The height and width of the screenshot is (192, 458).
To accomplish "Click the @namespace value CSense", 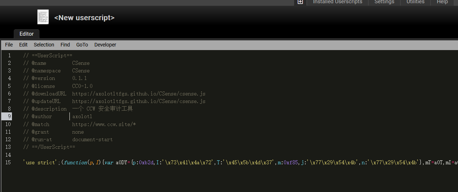I will pyautogui.click(x=81, y=71).
